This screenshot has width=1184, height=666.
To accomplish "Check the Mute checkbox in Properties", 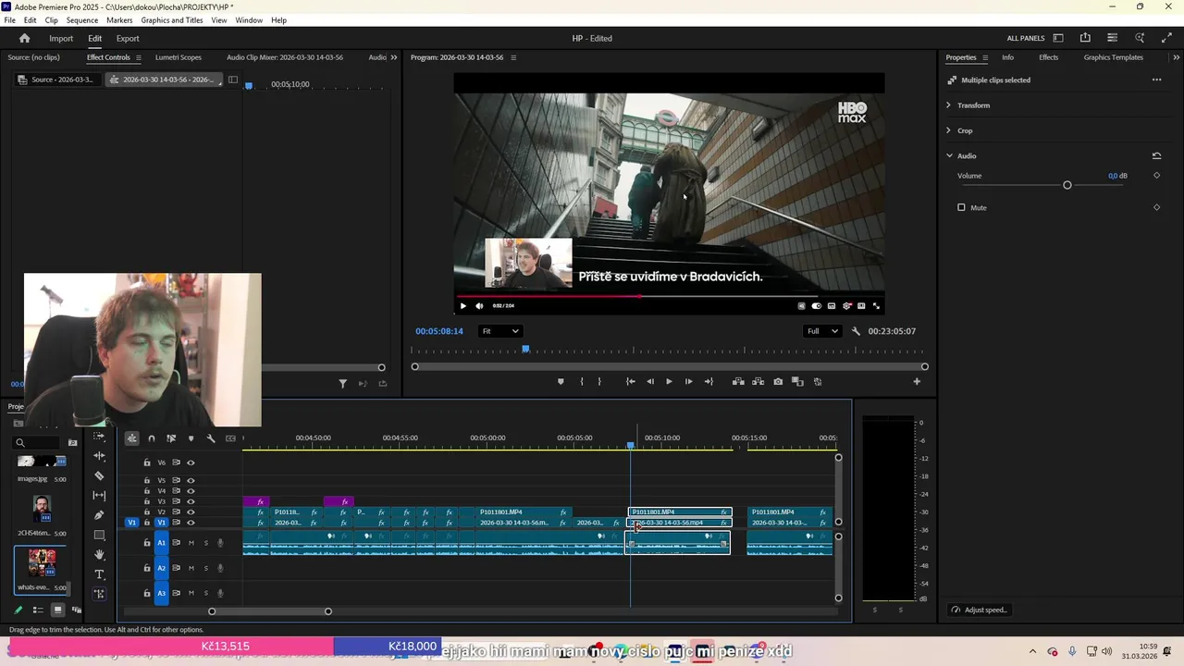I will [961, 207].
